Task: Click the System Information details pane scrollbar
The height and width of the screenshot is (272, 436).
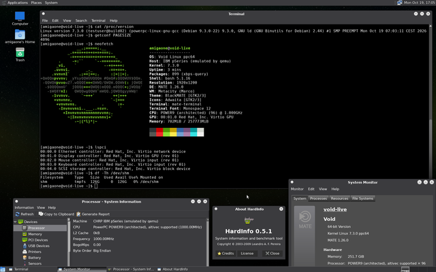Action: click(207, 242)
